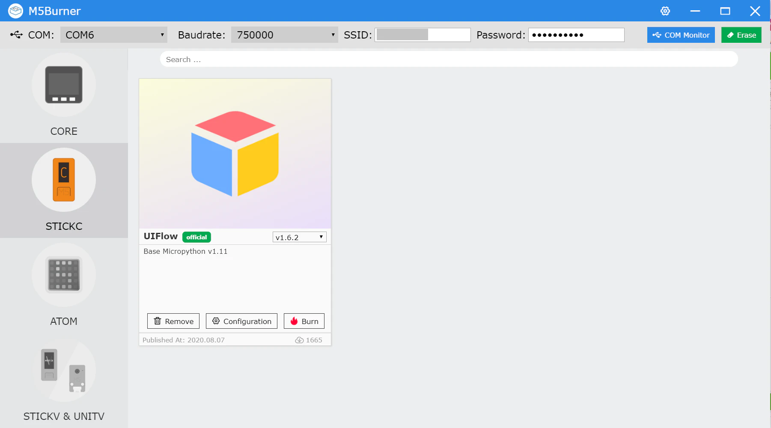Open the COM port dropdown

click(x=113, y=35)
